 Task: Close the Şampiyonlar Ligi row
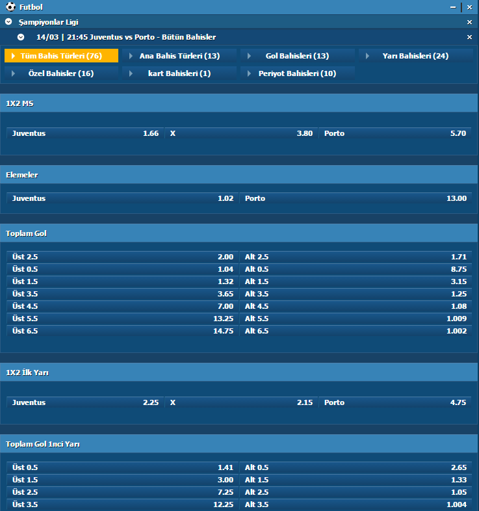[469, 22]
